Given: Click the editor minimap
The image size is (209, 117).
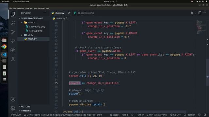Looking at the screenshot, I should [201, 27].
